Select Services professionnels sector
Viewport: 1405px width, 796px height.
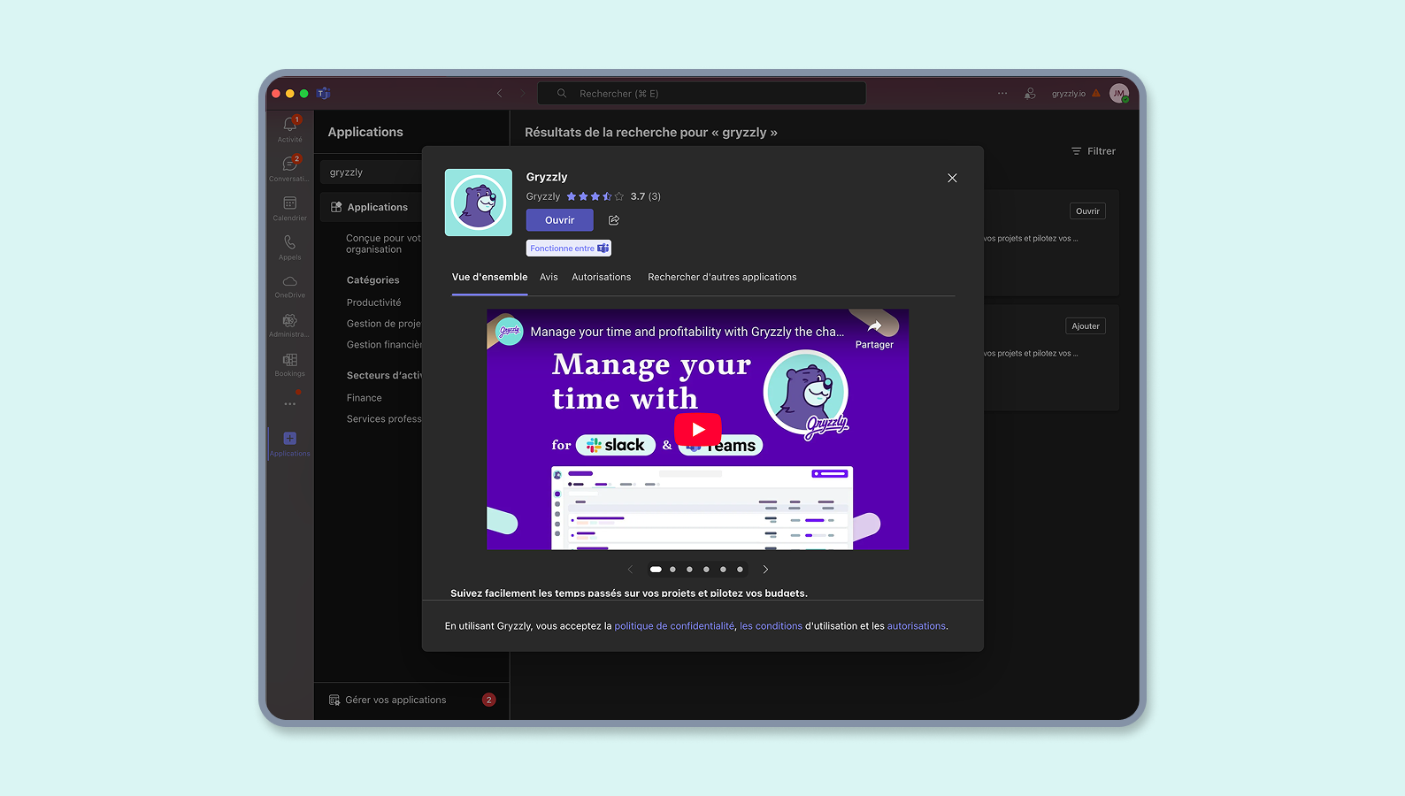tap(384, 419)
